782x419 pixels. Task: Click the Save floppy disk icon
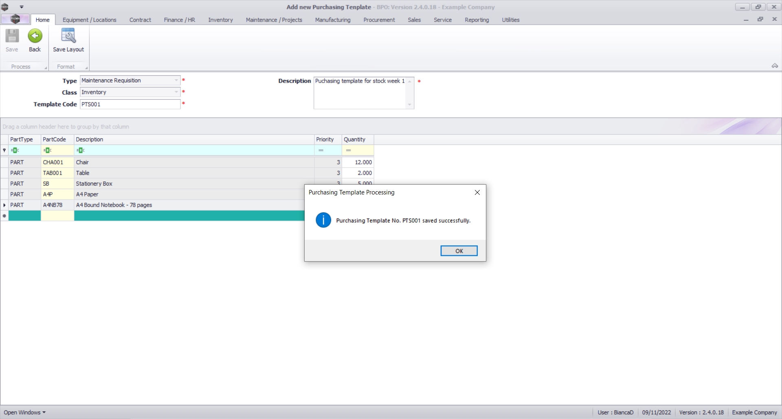tap(12, 36)
